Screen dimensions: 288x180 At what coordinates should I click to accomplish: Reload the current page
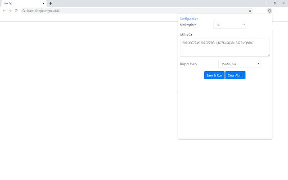point(16,11)
